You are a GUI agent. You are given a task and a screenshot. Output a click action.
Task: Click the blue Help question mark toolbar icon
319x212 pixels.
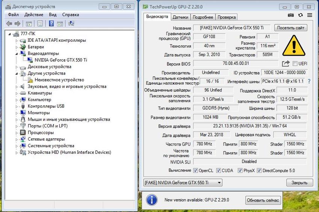(x=51, y=23)
